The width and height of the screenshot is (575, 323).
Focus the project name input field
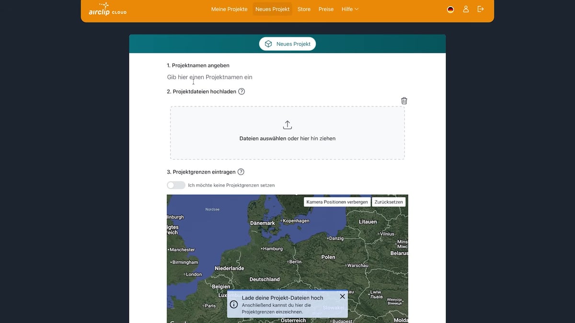(287, 77)
